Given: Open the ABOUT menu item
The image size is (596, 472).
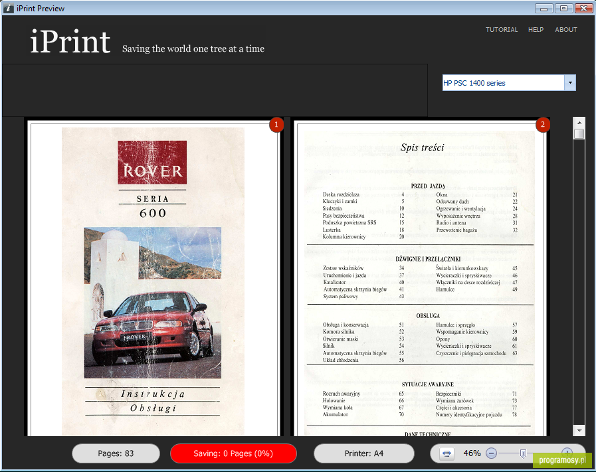Looking at the screenshot, I should [x=566, y=30].
